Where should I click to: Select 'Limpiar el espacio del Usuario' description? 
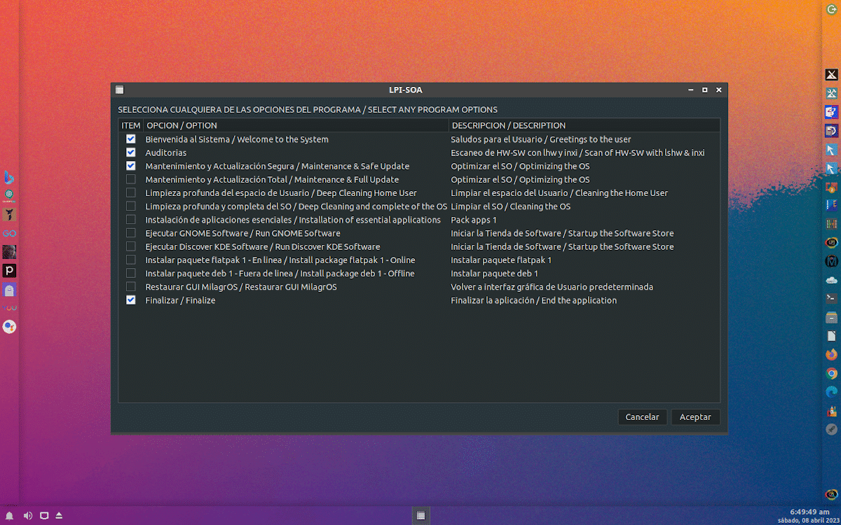point(510,192)
